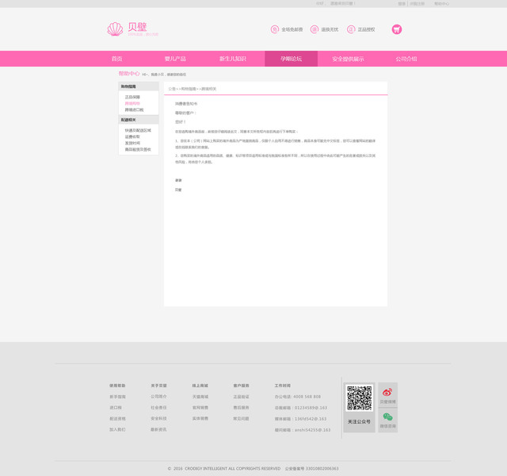This screenshot has height=476, width=507.
Task: Open the 首页 navigation tab
Action: pyautogui.click(x=117, y=59)
